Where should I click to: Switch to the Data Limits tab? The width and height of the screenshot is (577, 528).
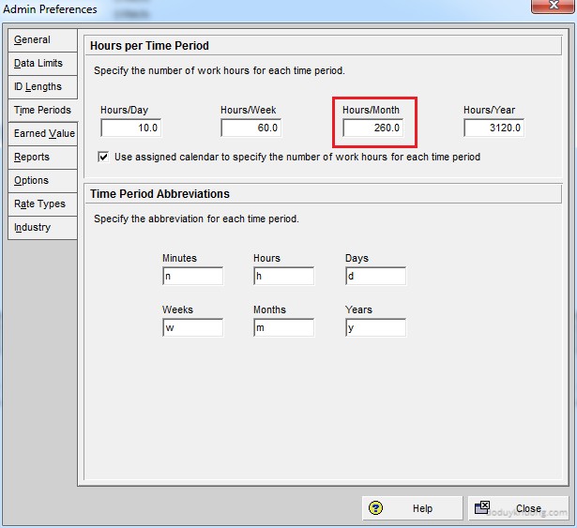(38, 64)
